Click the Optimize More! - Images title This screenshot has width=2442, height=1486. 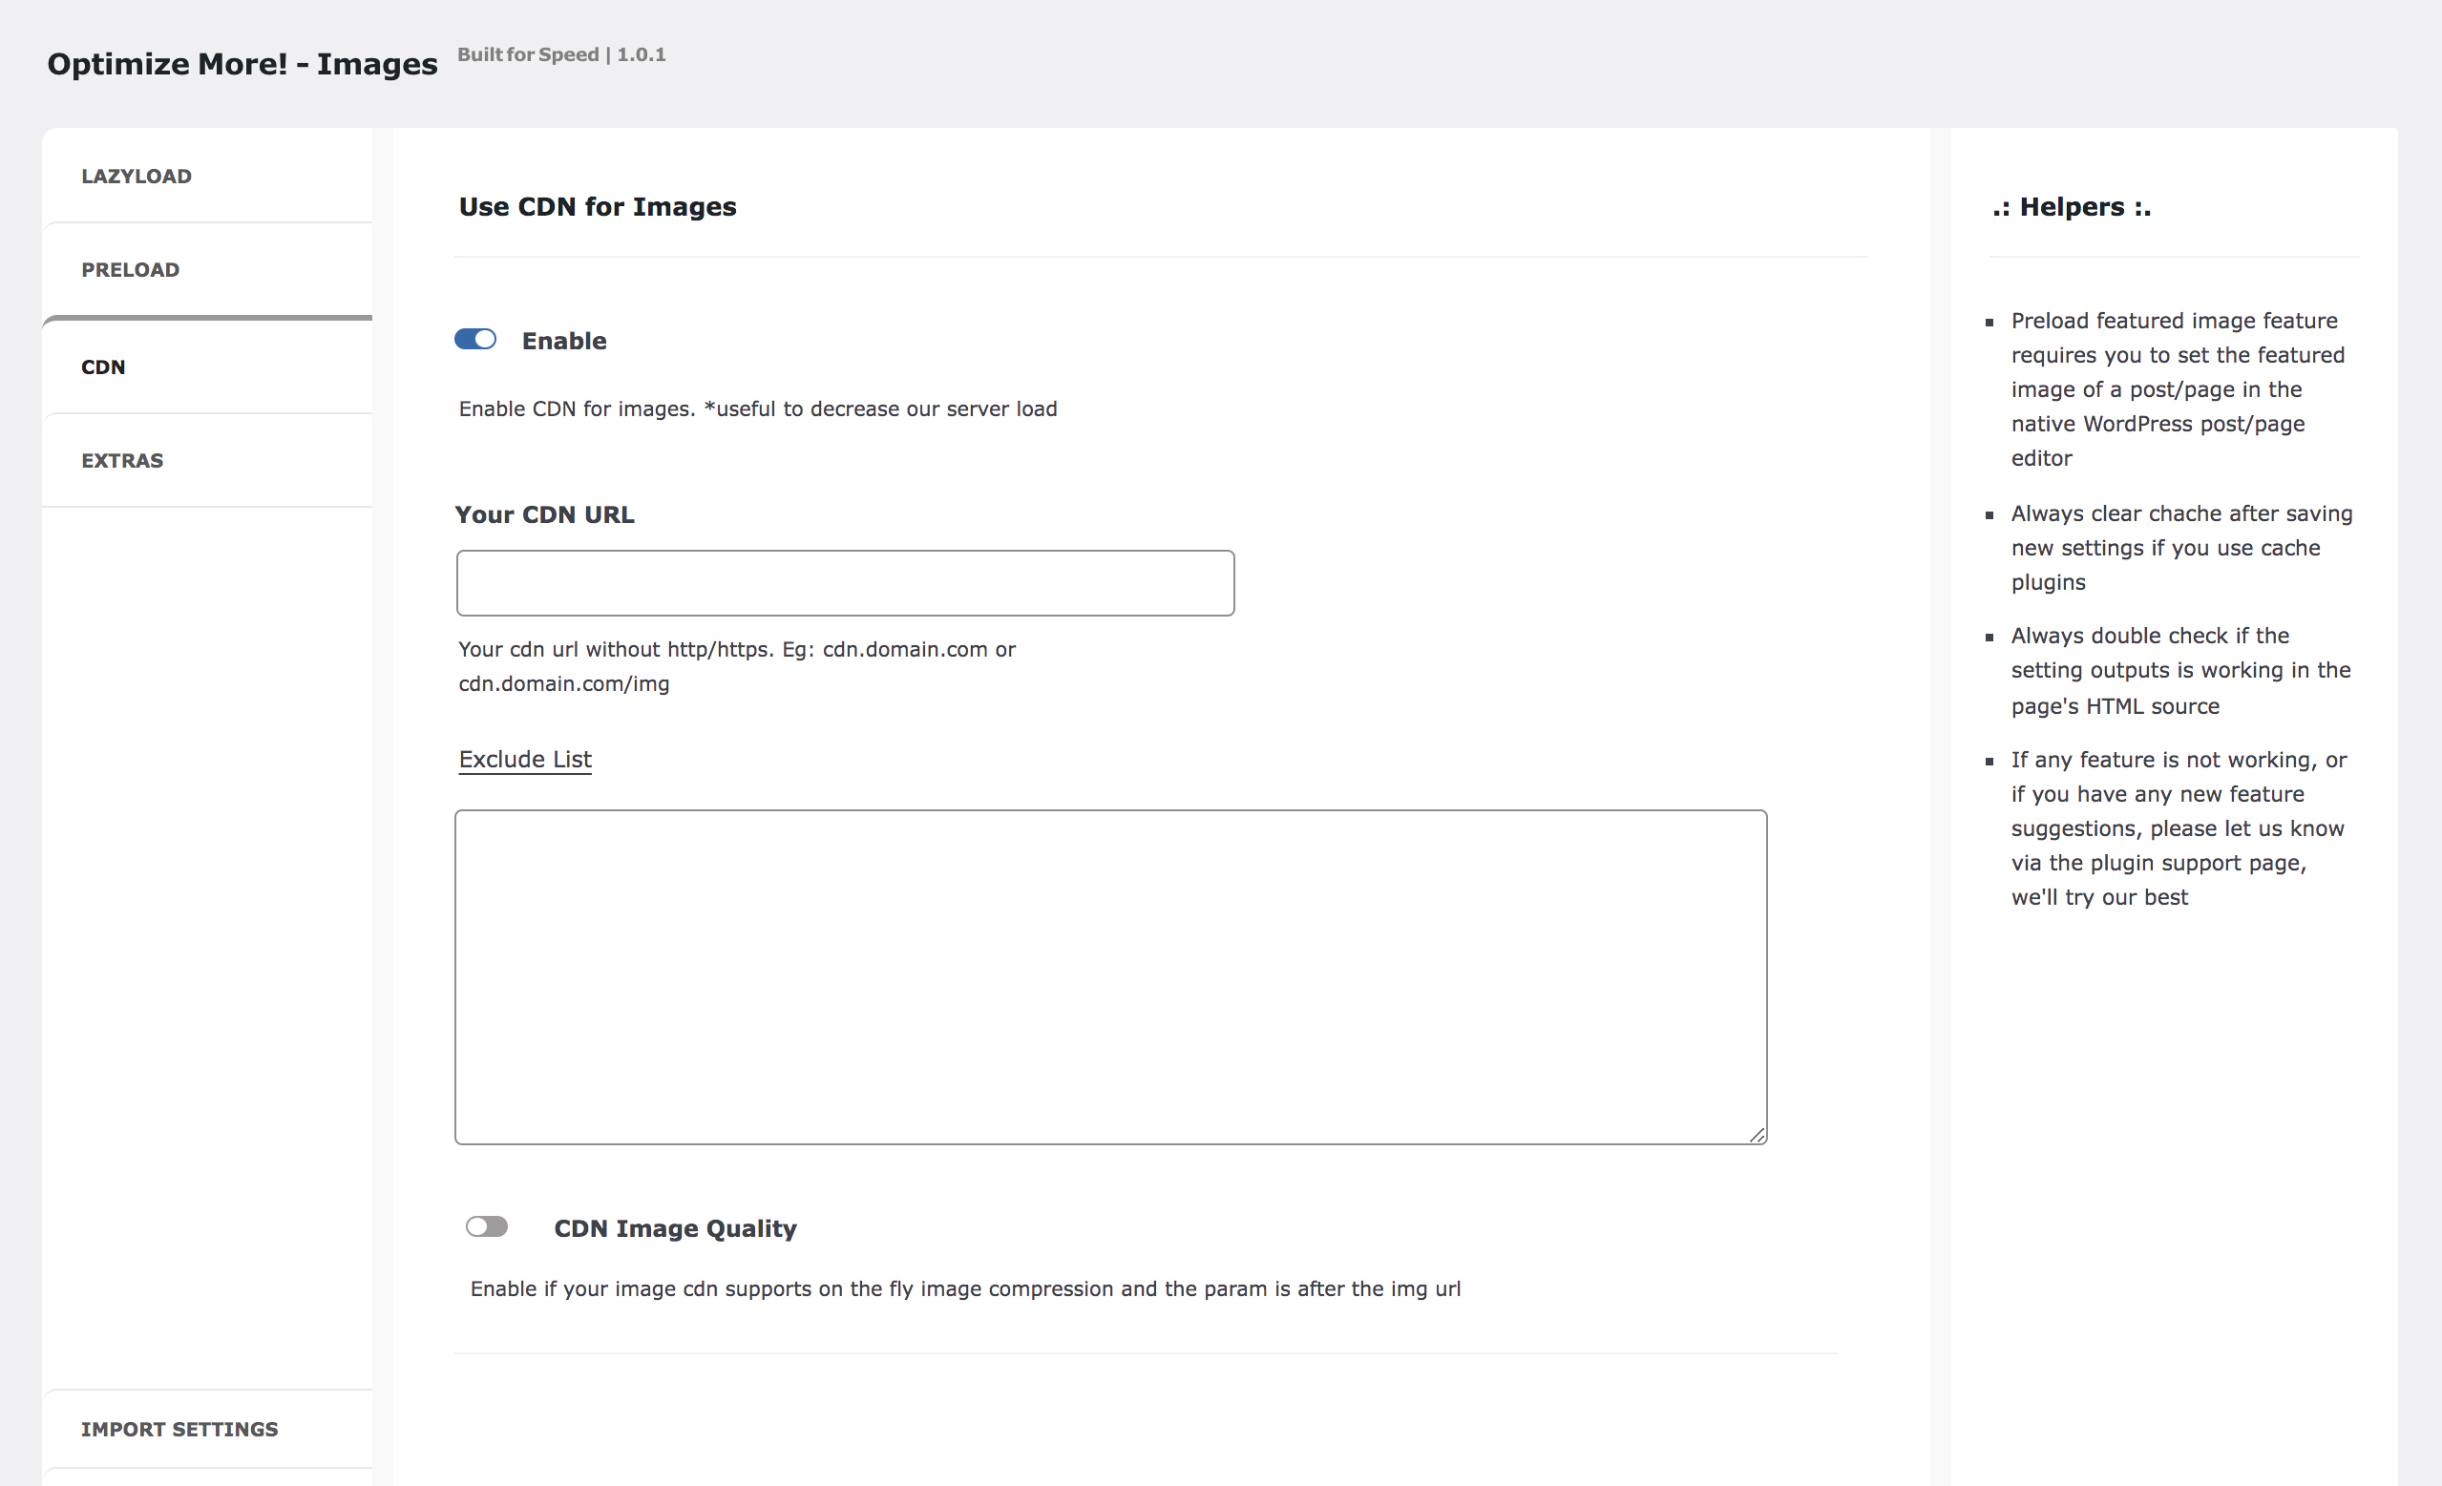point(242,63)
